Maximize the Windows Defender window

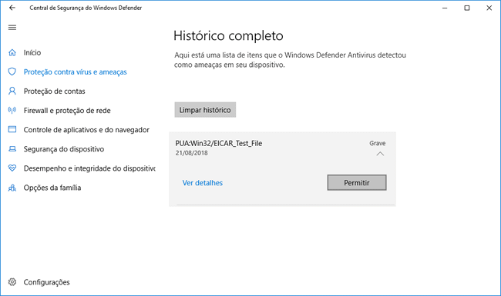coord(467,8)
